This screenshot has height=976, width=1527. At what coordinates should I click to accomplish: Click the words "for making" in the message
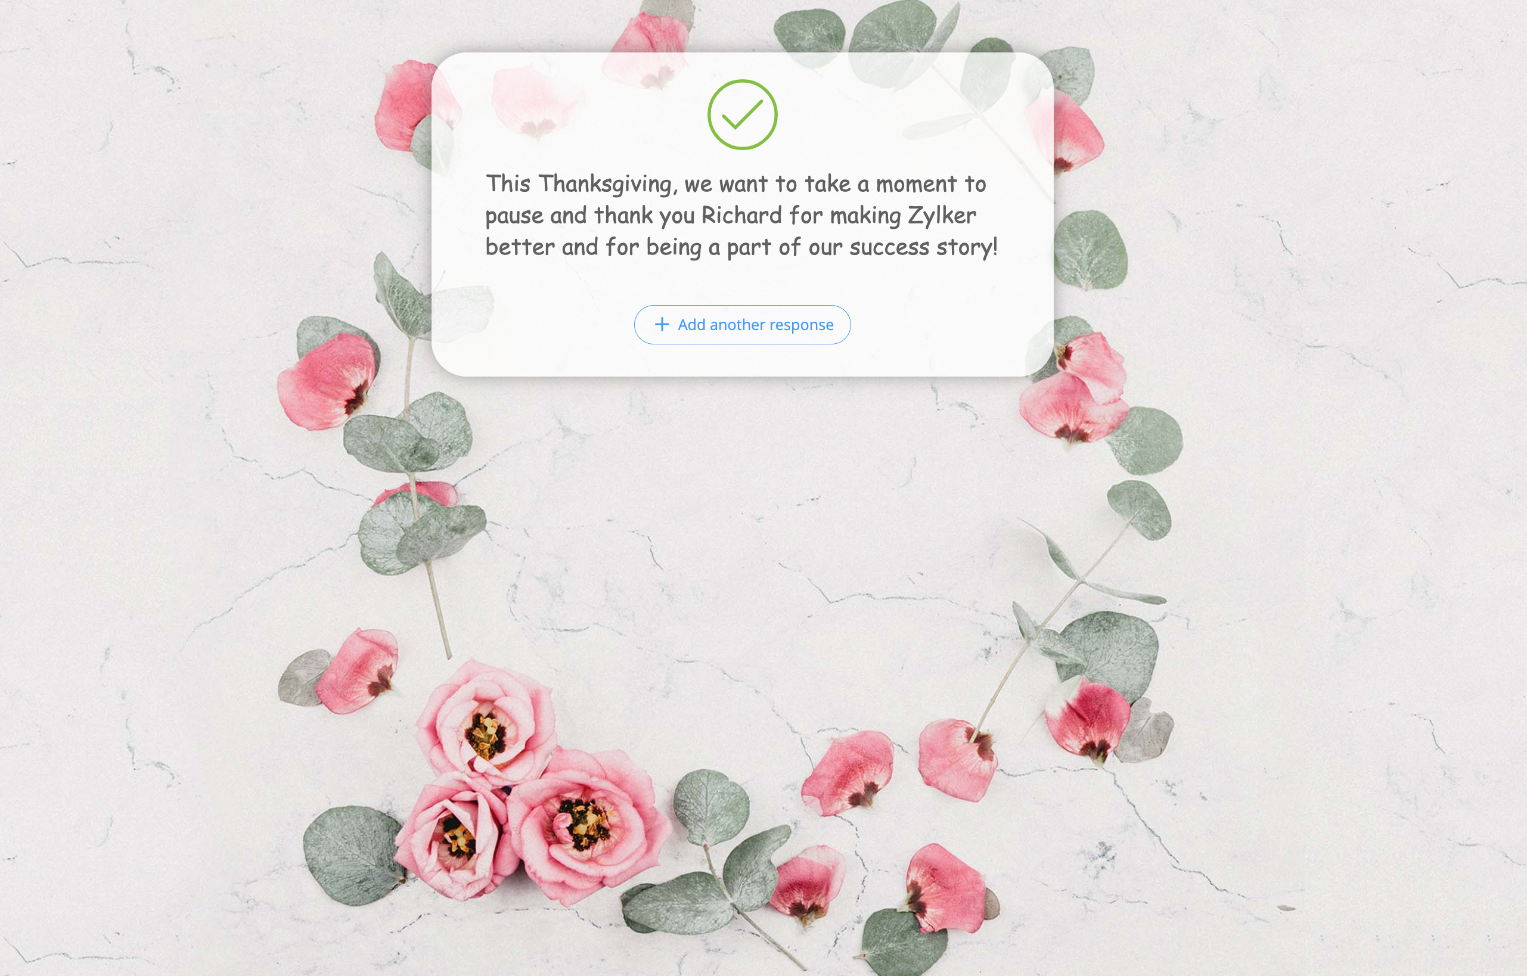tap(845, 216)
